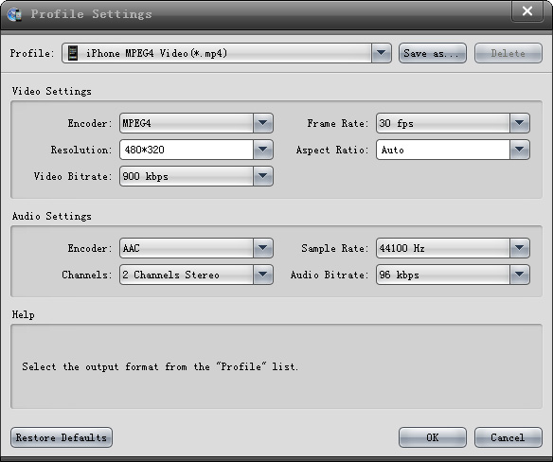Open the Profile dropdown arrow
553x462 pixels.
click(381, 53)
